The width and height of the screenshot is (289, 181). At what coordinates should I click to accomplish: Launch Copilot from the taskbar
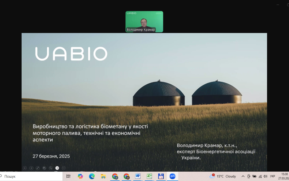point(80,176)
